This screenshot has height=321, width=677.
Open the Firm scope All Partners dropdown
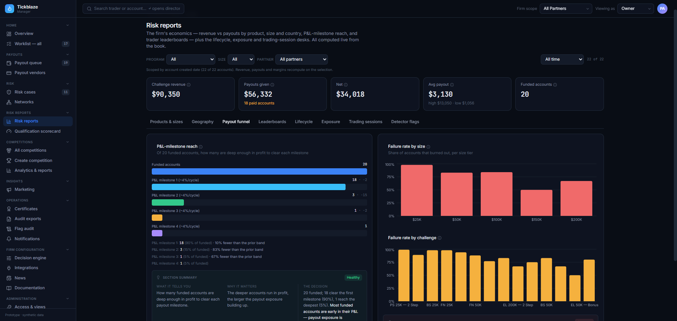pos(566,8)
